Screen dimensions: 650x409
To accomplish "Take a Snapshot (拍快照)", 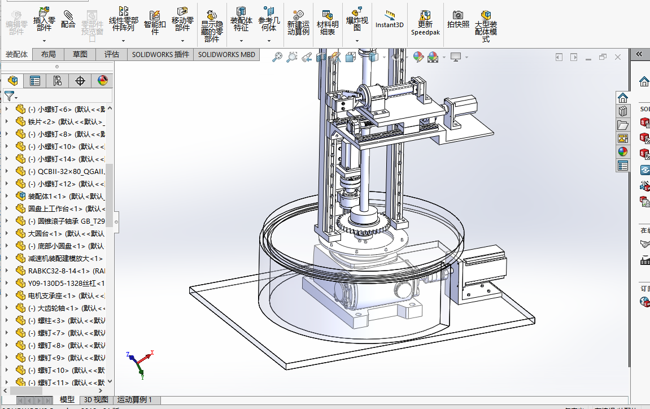I will click(458, 20).
